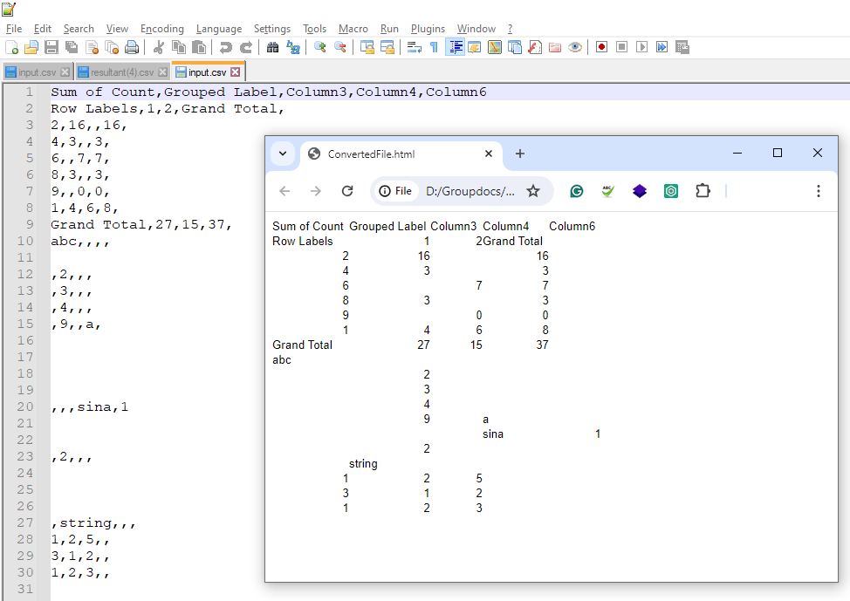This screenshot has width=850, height=601.
Task: Reload ConvertedFile.html in Chrome
Action: coord(346,190)
